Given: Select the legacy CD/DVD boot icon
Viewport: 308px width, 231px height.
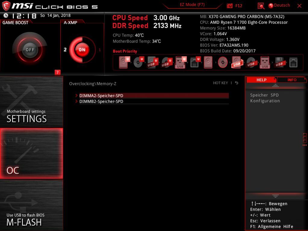Looking at the screenshot, I should tap(223, 62).
